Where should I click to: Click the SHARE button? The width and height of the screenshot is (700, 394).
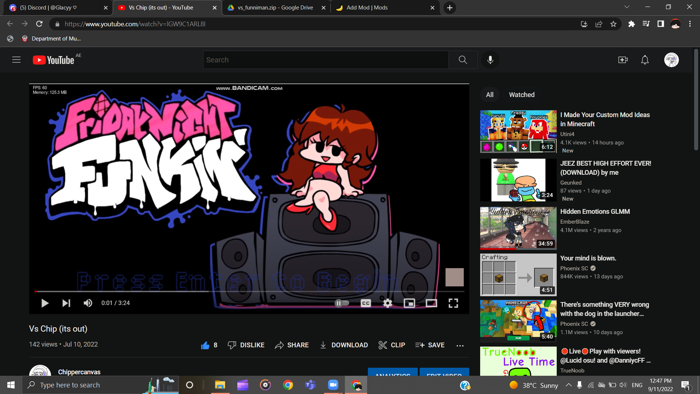click(292, 345)
